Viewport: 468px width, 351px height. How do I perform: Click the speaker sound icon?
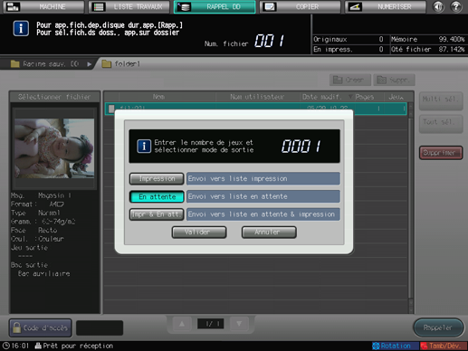coord(438,6)
